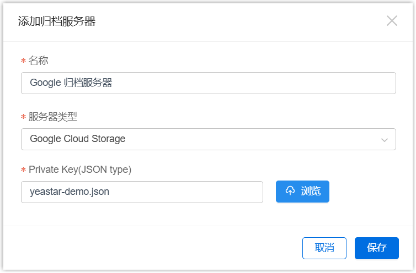The width and height of the screenshot is (416, 273).
Task: Focus the Private Key file path field
Action: coord(142,192)
